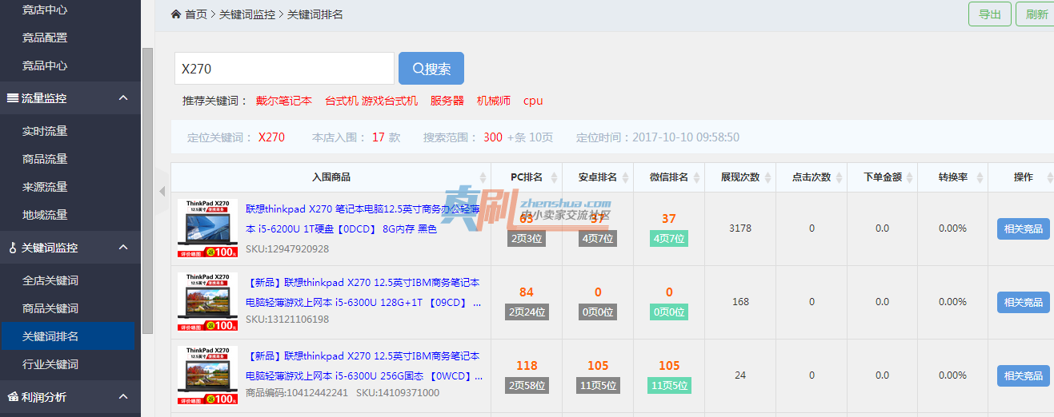
Task: Sort by 入围商品 column arrows
Action: pos(483,177)
